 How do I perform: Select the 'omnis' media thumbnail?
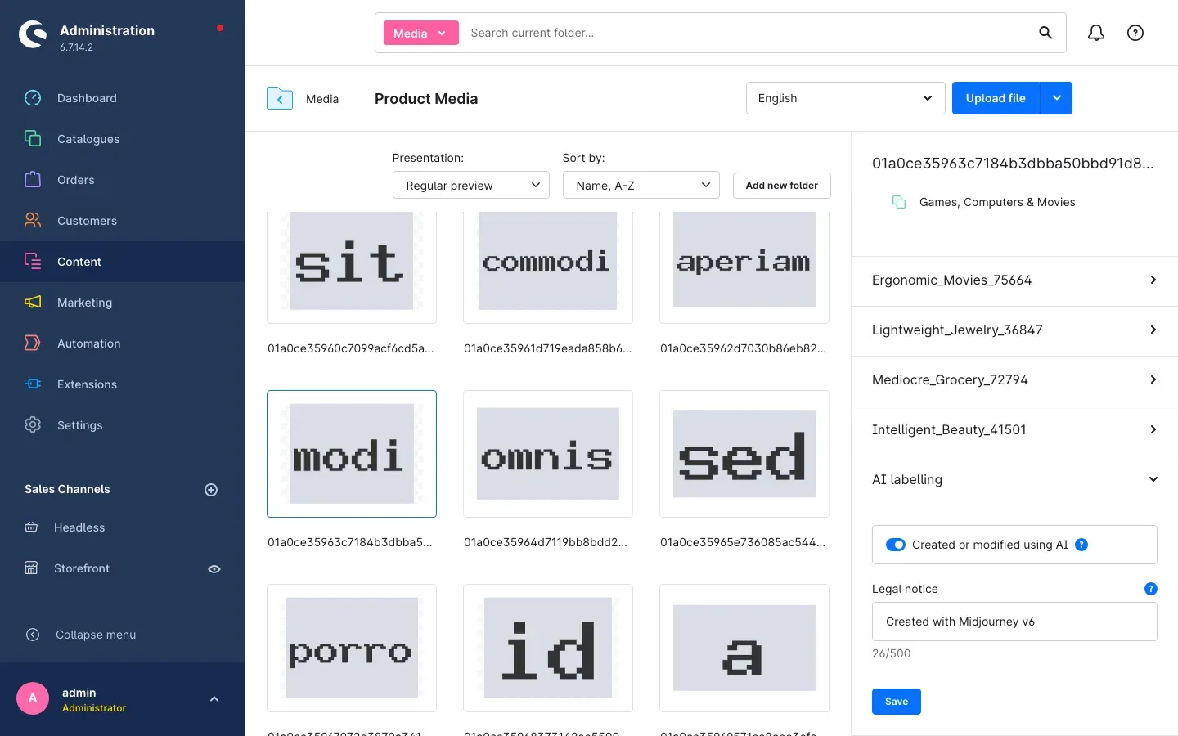tap(548, 454)
